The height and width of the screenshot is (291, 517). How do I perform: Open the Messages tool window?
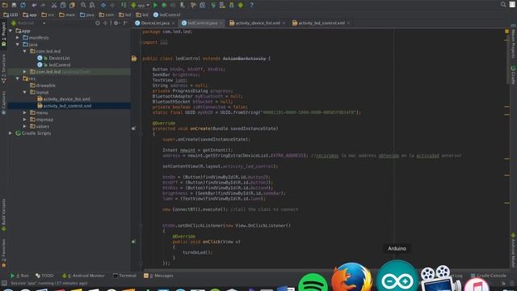point(158,276)
